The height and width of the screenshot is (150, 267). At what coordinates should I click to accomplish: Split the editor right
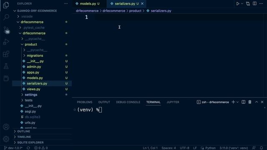click(254, 4)
